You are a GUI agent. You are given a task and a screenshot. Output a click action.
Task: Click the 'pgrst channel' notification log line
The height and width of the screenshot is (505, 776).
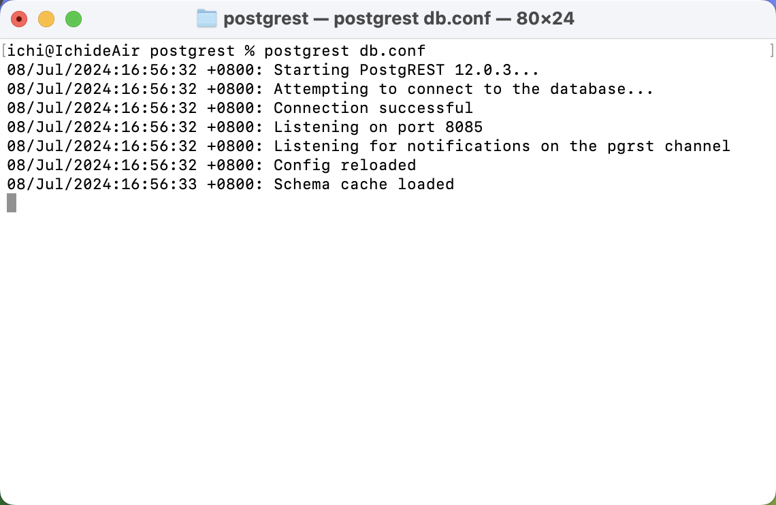(x=502, y=146)
